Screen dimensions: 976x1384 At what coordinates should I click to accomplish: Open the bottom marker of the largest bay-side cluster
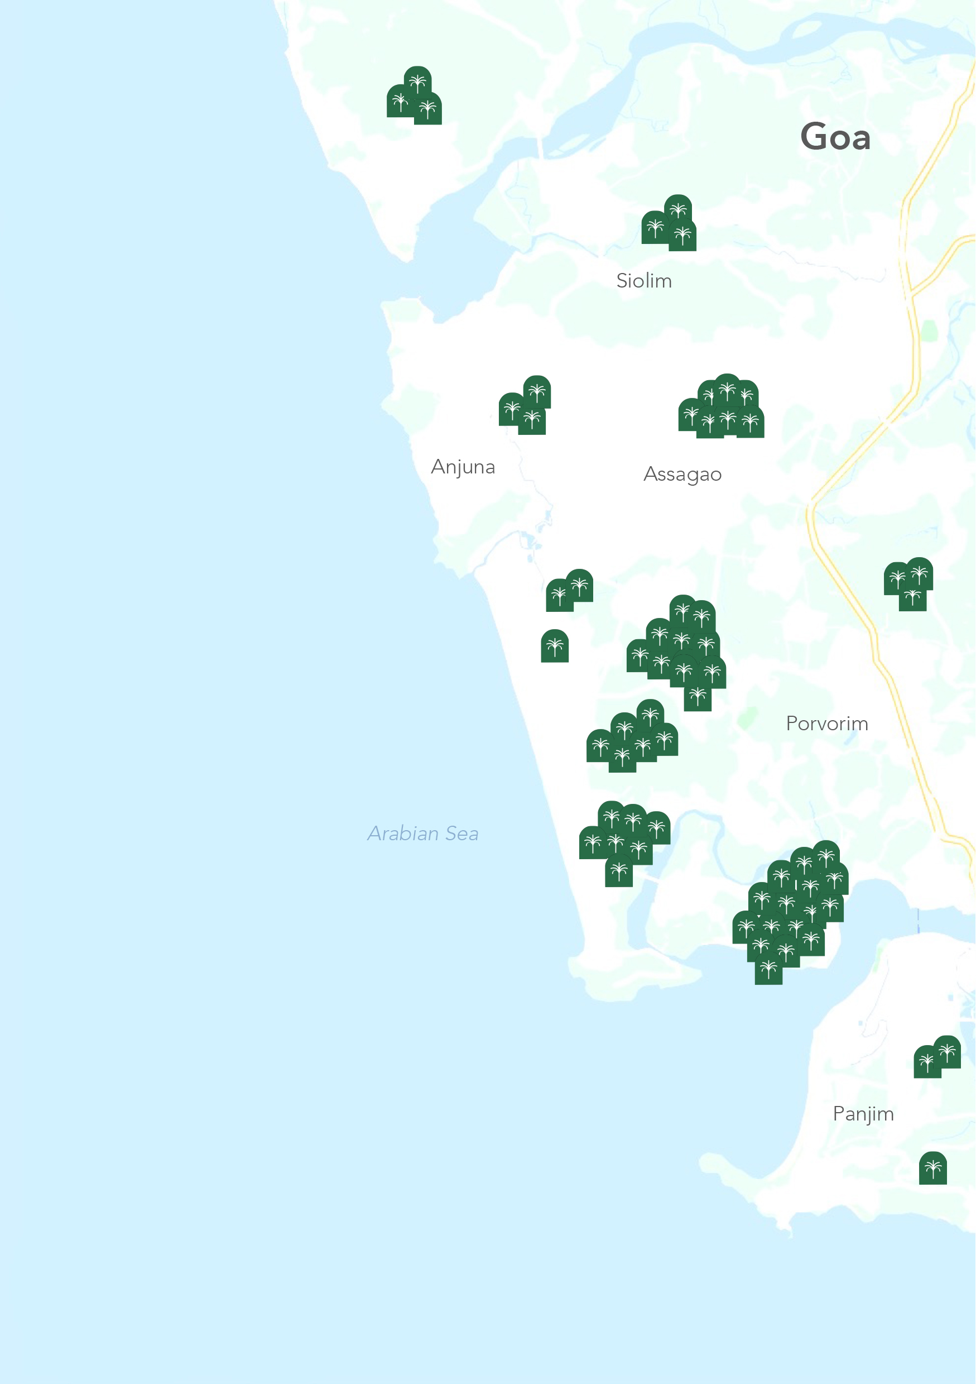(x=768, y=968)
